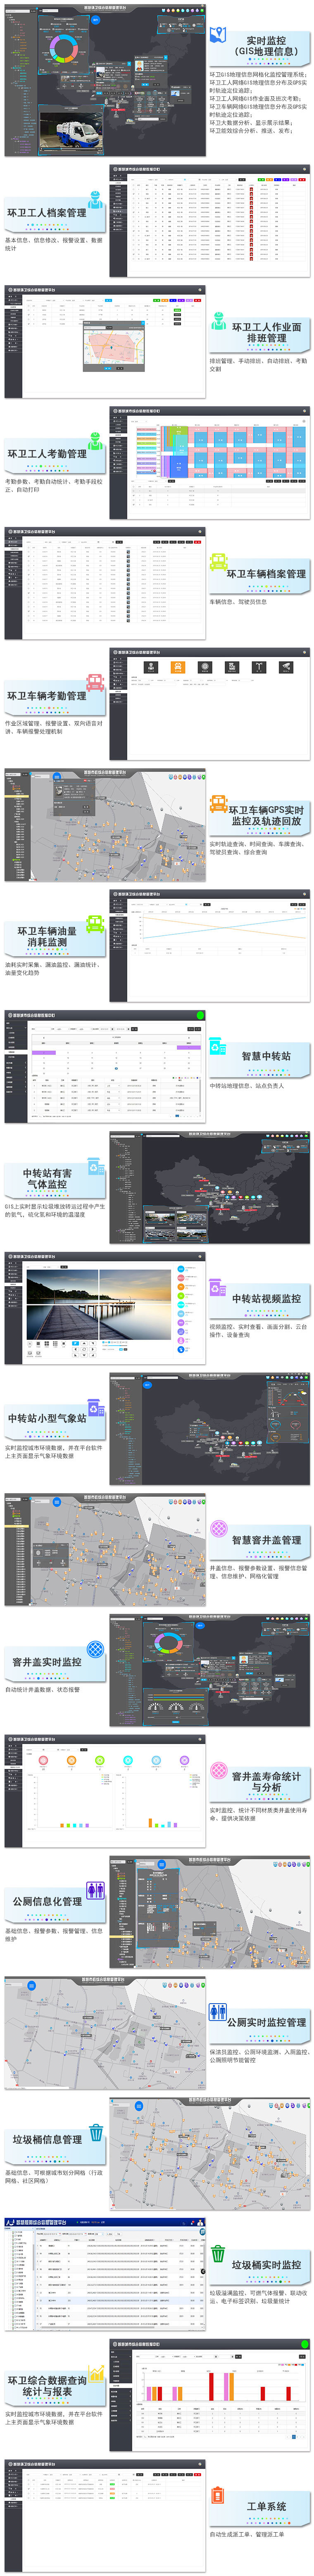Click the 智慧中转站 heading
This screenshot has width=314, height=2576.
point(266,1056)
